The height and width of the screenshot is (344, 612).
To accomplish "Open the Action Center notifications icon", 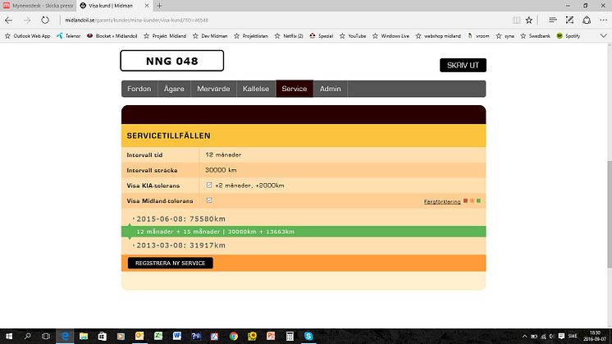I will point(561,336).
